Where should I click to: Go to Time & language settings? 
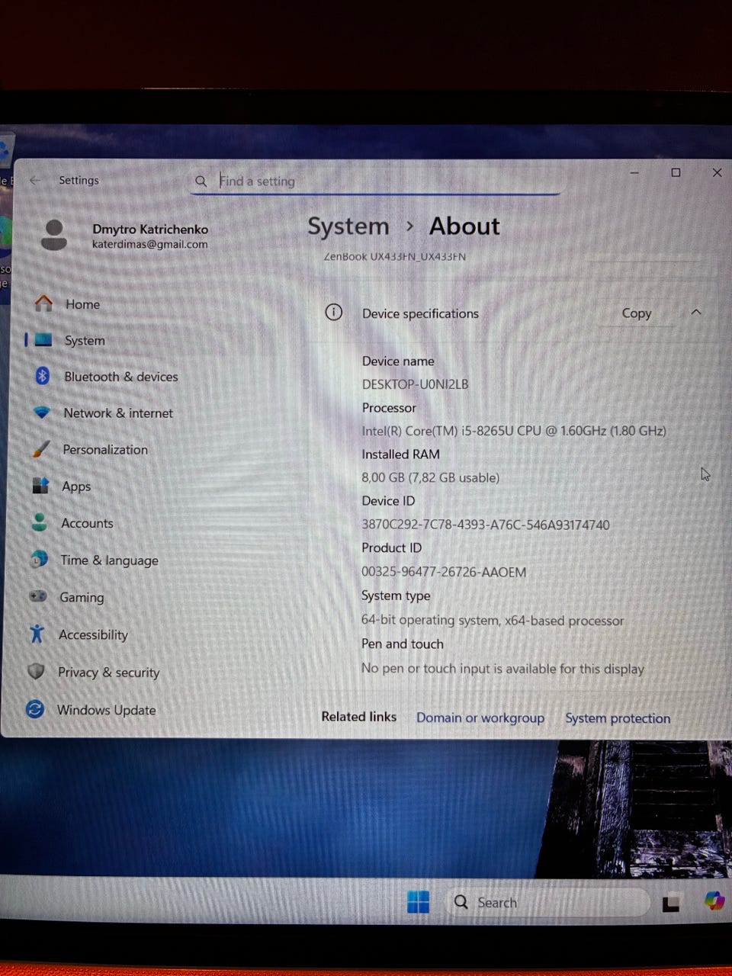[x=109, y=560]
